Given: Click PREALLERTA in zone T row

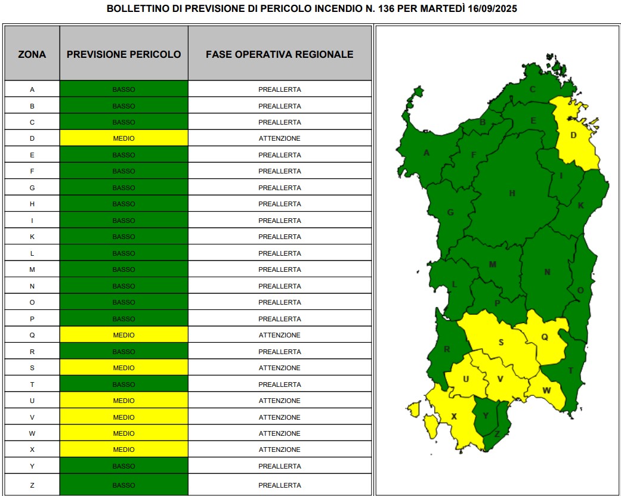Looking at the screenshot, I should 280,385.
